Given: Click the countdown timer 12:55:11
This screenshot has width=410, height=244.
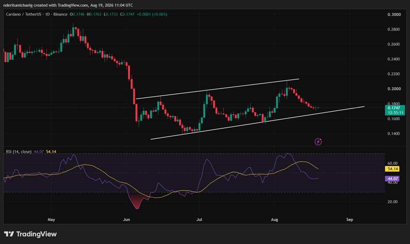Looking at the screenshot, I should click(395, 113).
